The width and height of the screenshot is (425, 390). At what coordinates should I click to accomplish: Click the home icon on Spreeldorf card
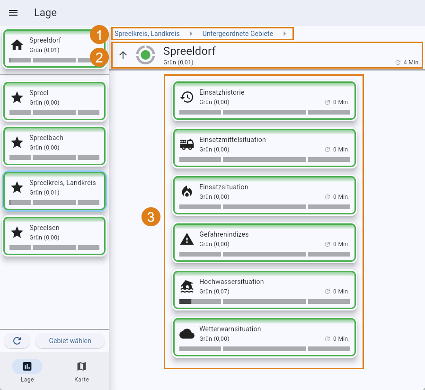coord(17,45)
